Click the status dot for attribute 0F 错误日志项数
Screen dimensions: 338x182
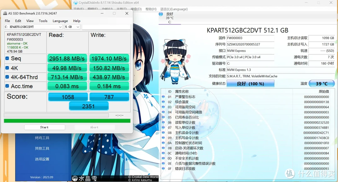[163, 169]
